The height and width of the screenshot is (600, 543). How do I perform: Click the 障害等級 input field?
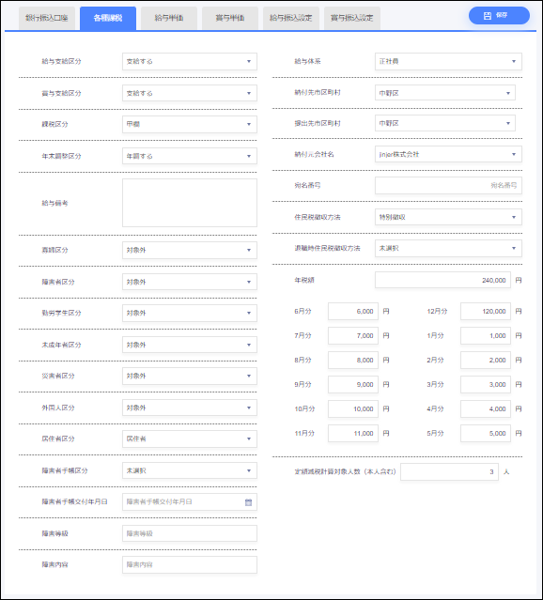coord(190,533)
